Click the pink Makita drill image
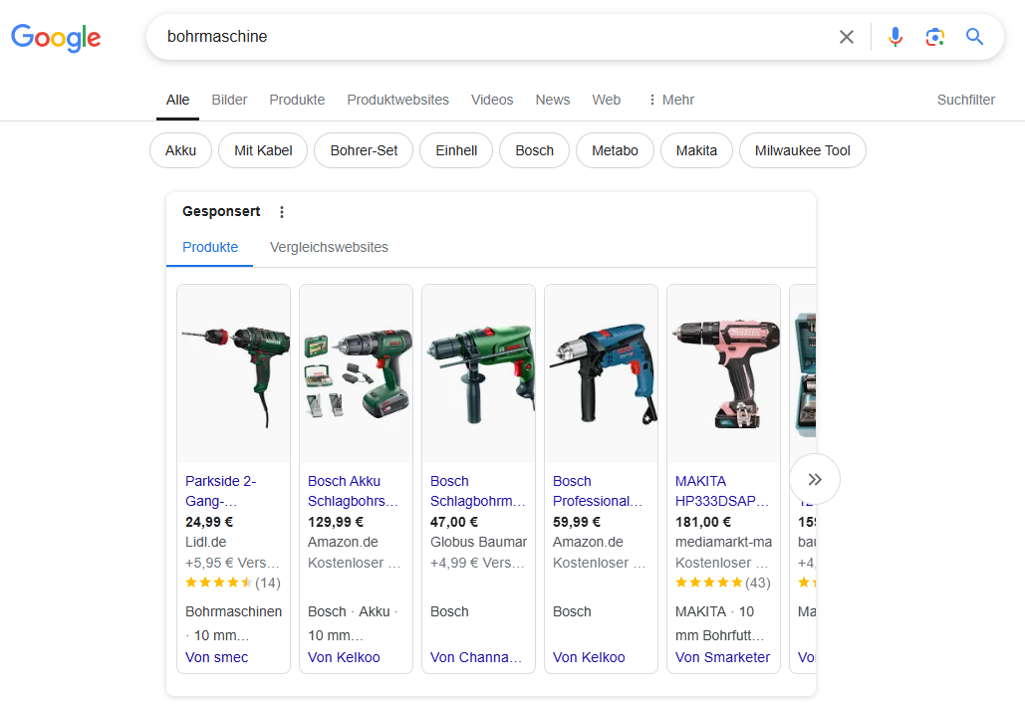1025x704 pixels. click(723, 373)
